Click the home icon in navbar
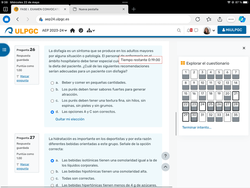Image resolution: width=250 pixels, height=188 pixels. pos(73,30)
